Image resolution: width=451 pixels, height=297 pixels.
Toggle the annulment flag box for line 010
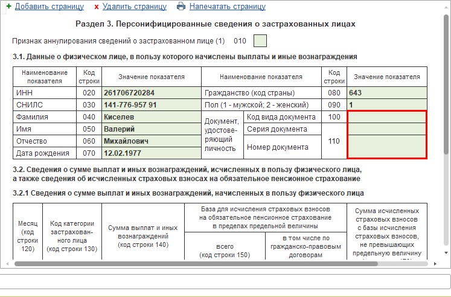[260, 41]
